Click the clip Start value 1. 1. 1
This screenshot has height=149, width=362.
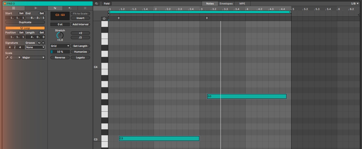[x=15, y=18]
